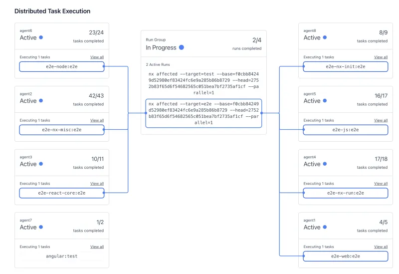Screen dimensions: 399x274
Task: Select the e2e-web:e2e task box
Action: (346, 256)
